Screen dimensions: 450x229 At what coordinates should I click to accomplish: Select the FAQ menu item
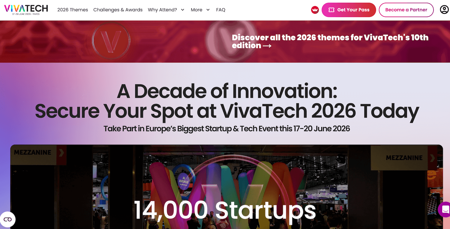click(x=220, y=10)
